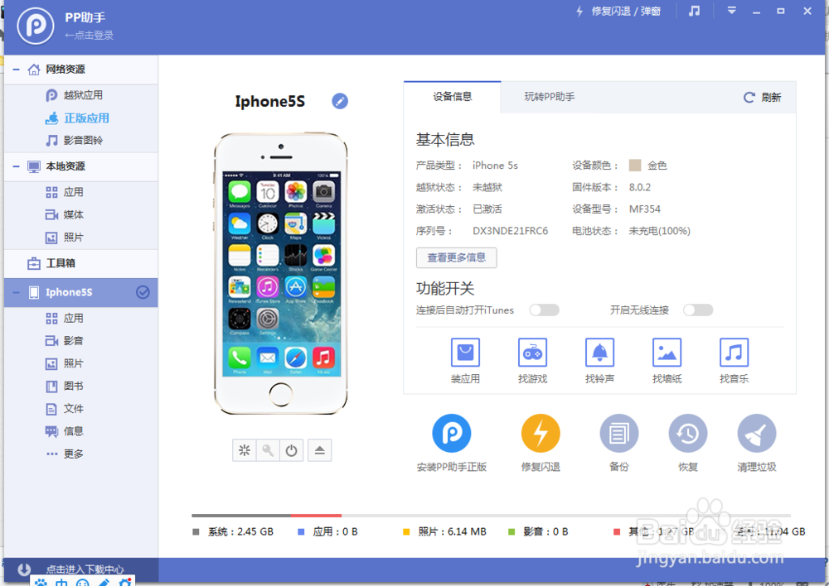Click the 中 input method indicator
Screen dimensions: 829x586
point(61,582)
